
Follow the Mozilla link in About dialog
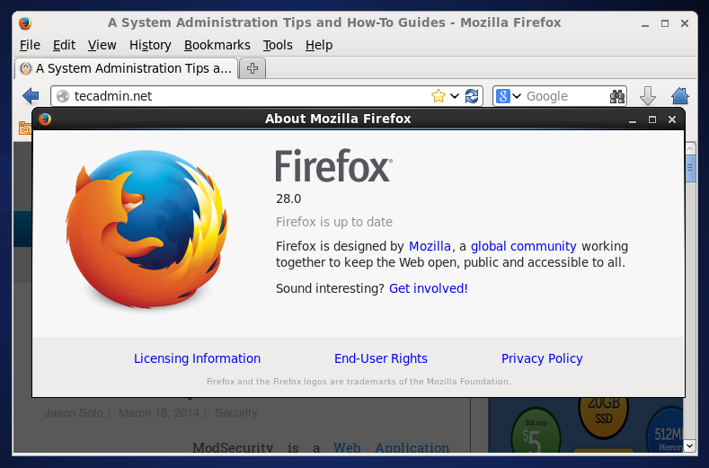pyautogui.click(x=430, y=246)
